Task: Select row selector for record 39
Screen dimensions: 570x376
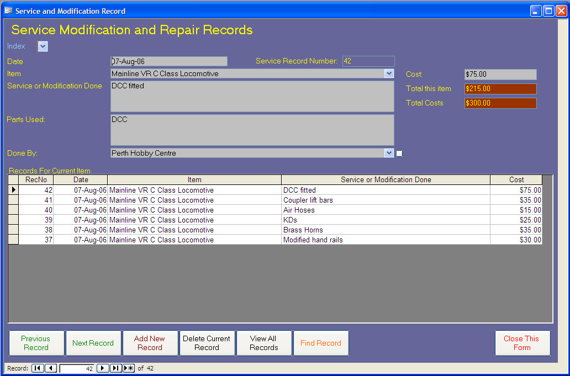Action: coord(13,220)
